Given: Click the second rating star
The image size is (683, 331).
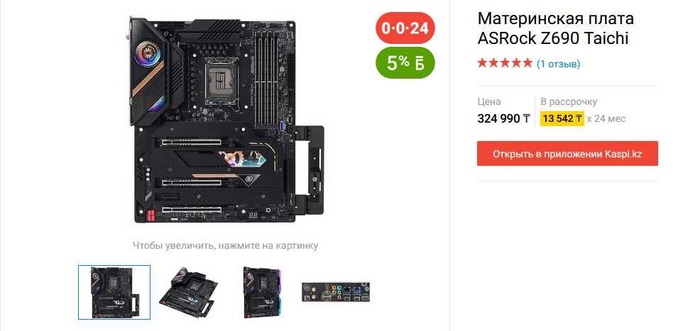Looking at the screenshot, I should click(494, 64).
